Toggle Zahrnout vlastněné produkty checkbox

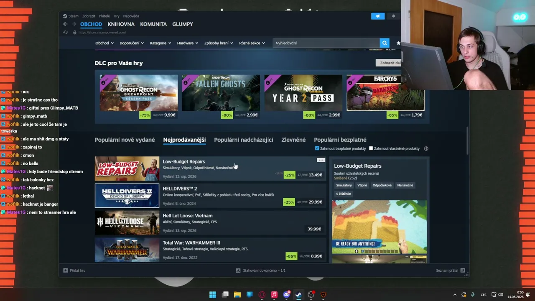371,148
